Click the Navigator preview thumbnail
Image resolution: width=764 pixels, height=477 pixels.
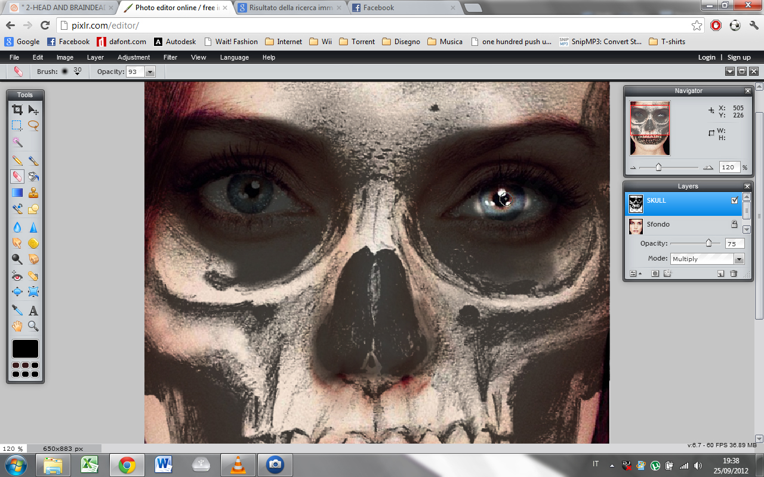tap(650, 128)
